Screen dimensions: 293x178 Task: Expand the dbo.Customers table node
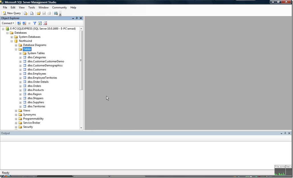(20, 69)
